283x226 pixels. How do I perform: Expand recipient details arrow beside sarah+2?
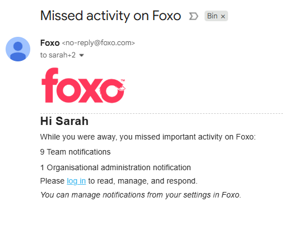(x=81, y=55)
